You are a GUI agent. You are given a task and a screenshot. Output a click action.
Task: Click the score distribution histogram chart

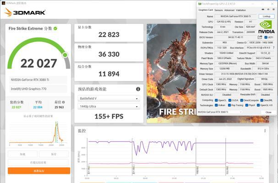point(38,133)
